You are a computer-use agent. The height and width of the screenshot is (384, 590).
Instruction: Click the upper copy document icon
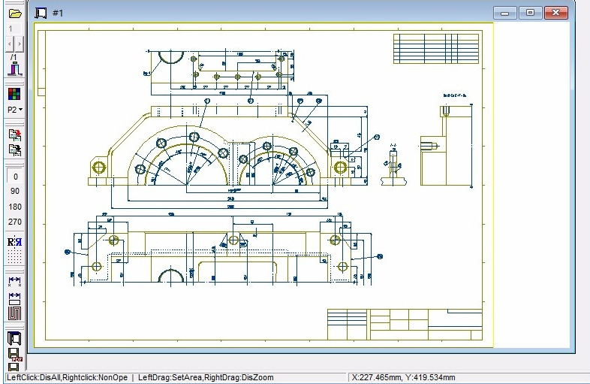14,135
